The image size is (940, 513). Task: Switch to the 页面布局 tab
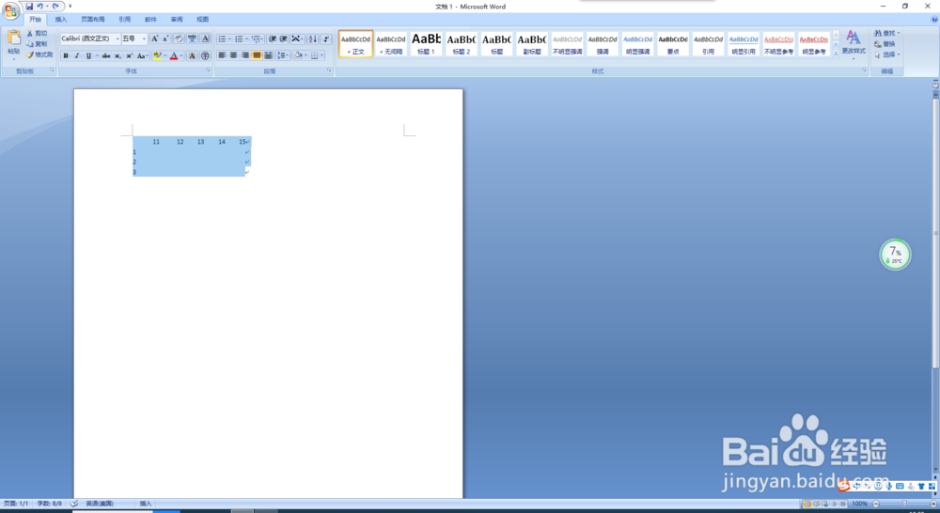click(x=93, y=19)
